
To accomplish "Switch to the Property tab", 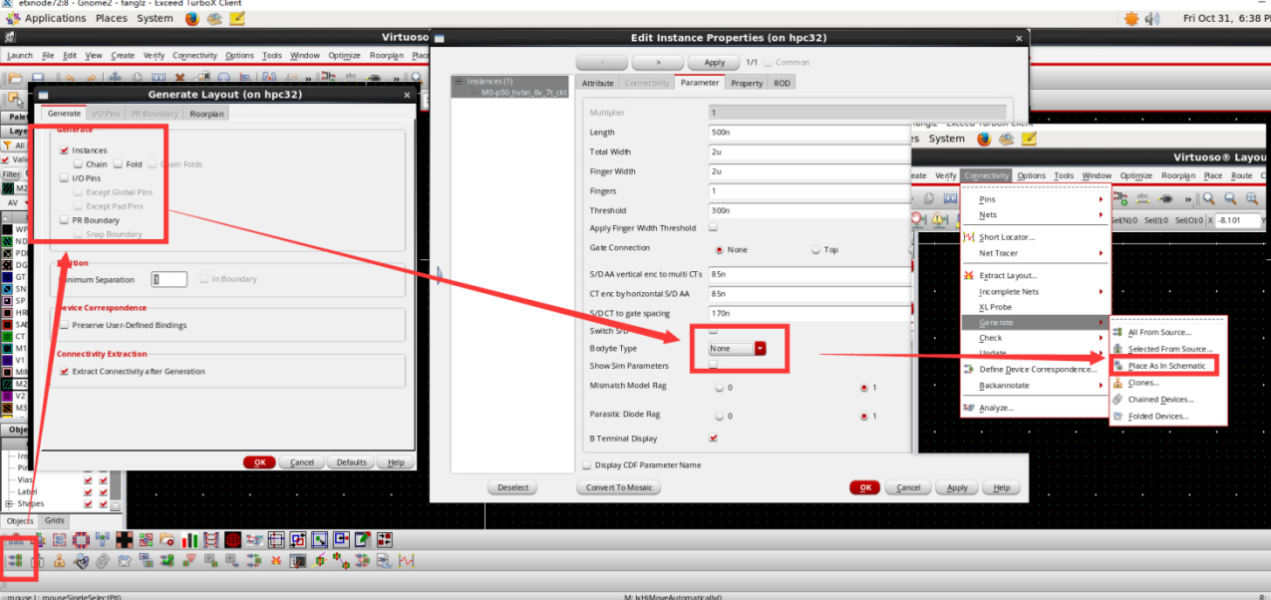I will [747, 83].
